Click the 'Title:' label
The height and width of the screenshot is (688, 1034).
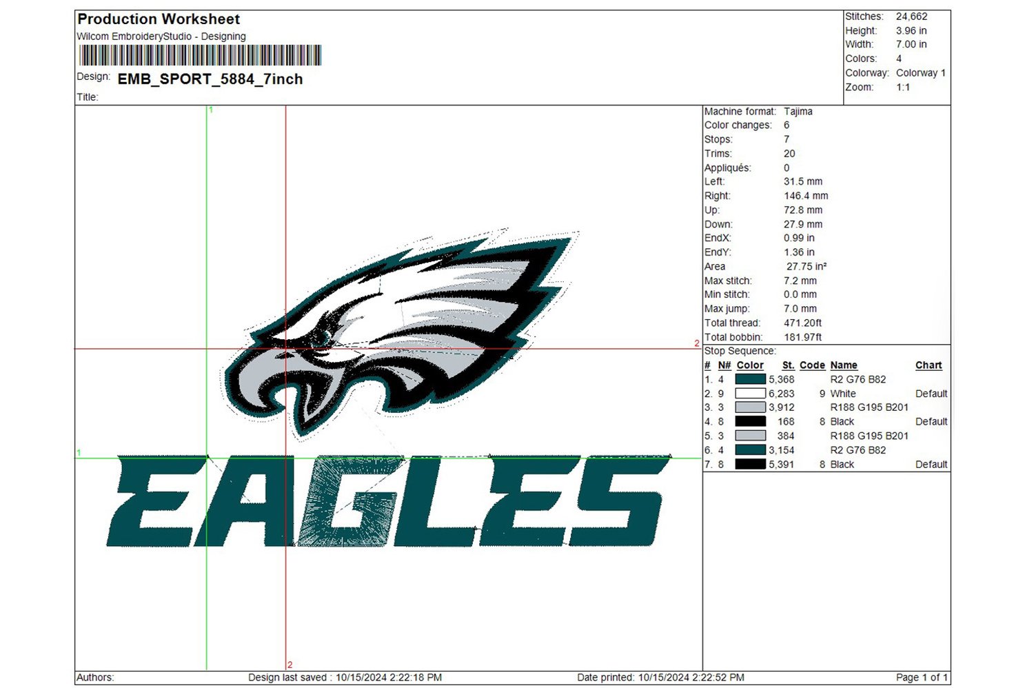tap(88, 97)
